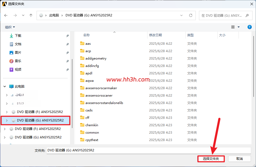Click into the 文件夹 name field

coord(149,150)
